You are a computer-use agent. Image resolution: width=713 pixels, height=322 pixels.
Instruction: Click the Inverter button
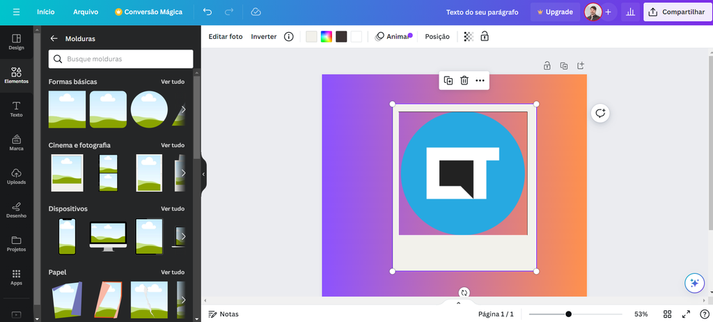[x=264, y=37]
